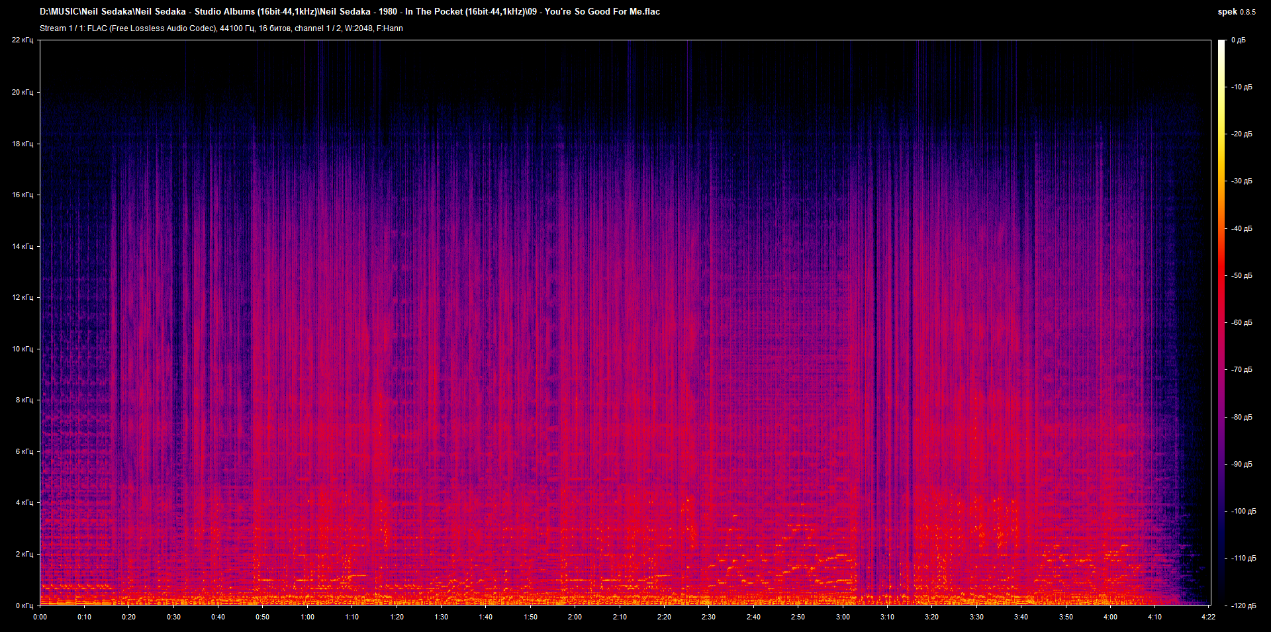
Task: Select the 6 кГц frequency axis label
Action: [x=24, y=451]
